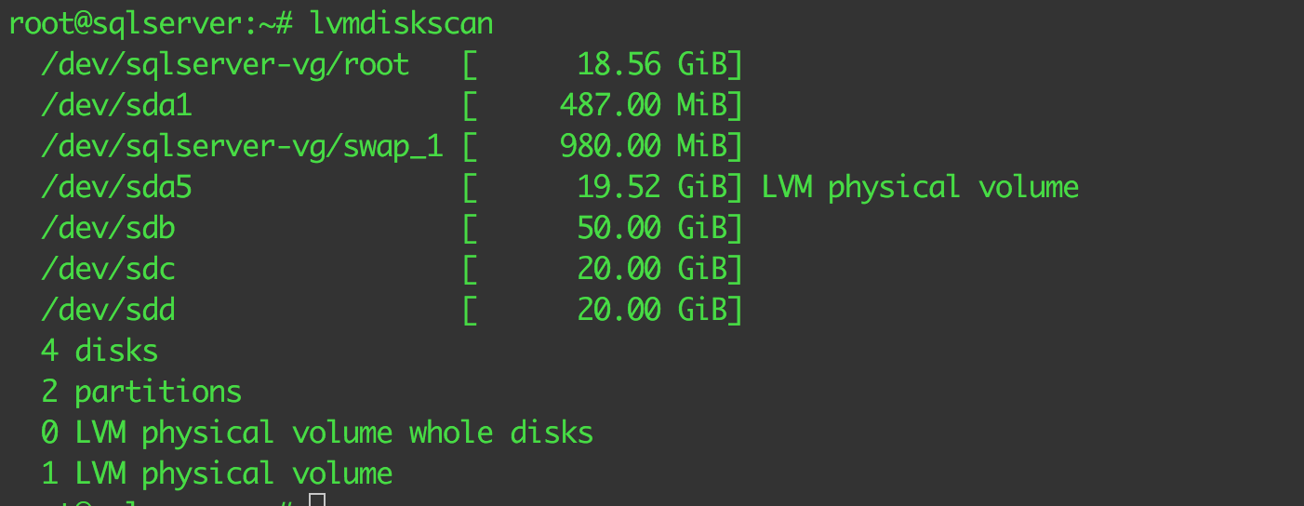The image size is (1304, 506).
Task: Click the "4 disks" summary line
Action: [x=100, y=351]
